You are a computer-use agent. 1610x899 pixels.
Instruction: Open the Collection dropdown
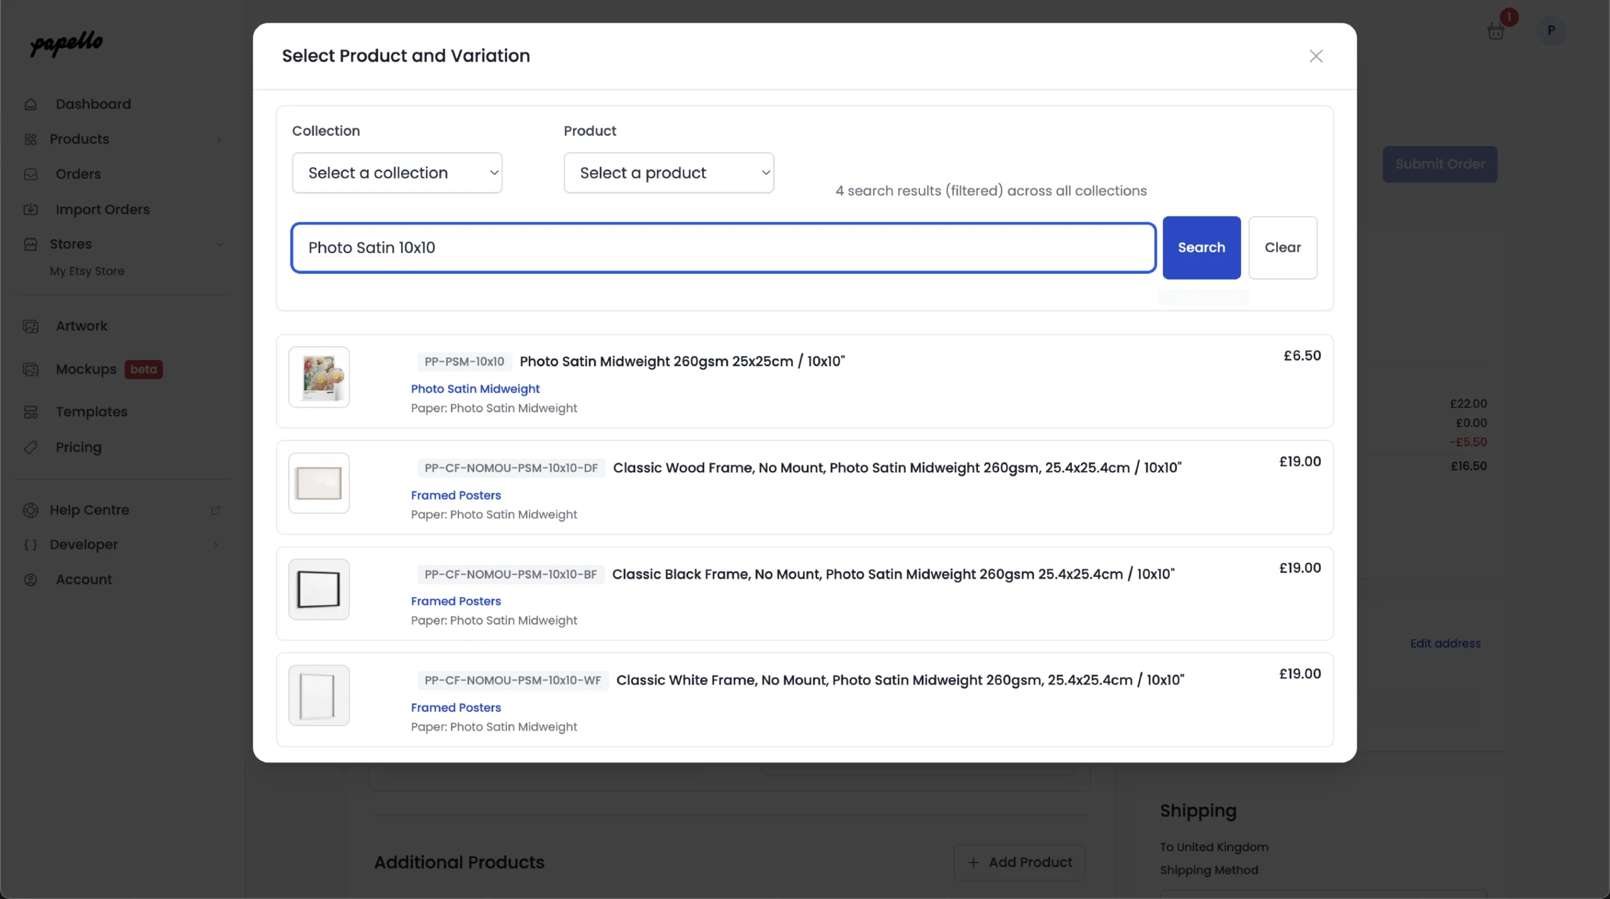click(x=397, y=172)
